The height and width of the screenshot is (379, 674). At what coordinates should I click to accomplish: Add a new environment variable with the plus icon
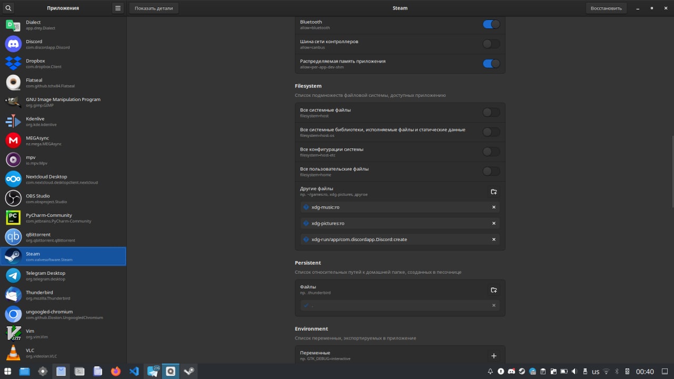point(493,356)
